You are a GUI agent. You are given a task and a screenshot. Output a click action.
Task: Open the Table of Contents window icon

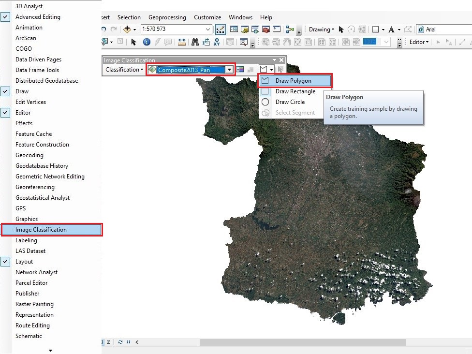click(x=234, y=29)
